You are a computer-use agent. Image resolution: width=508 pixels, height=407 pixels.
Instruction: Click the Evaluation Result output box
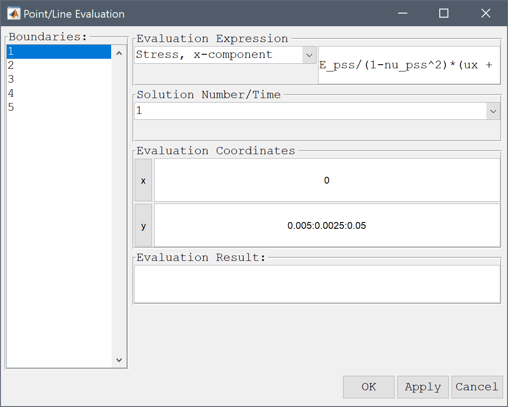317,284
